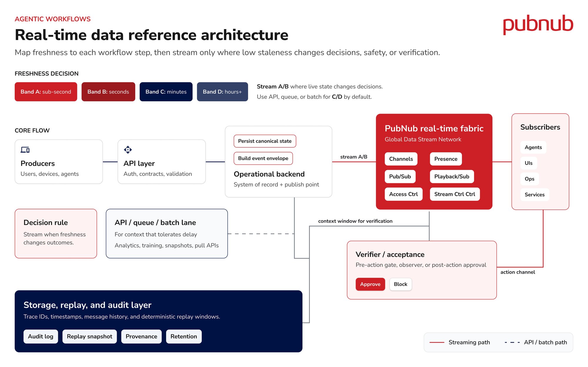The height and width of the screenshot is (367, 588).
Task: Select the Pub/Sub chip
Action: pyautogui.click(x=400, y=176)
